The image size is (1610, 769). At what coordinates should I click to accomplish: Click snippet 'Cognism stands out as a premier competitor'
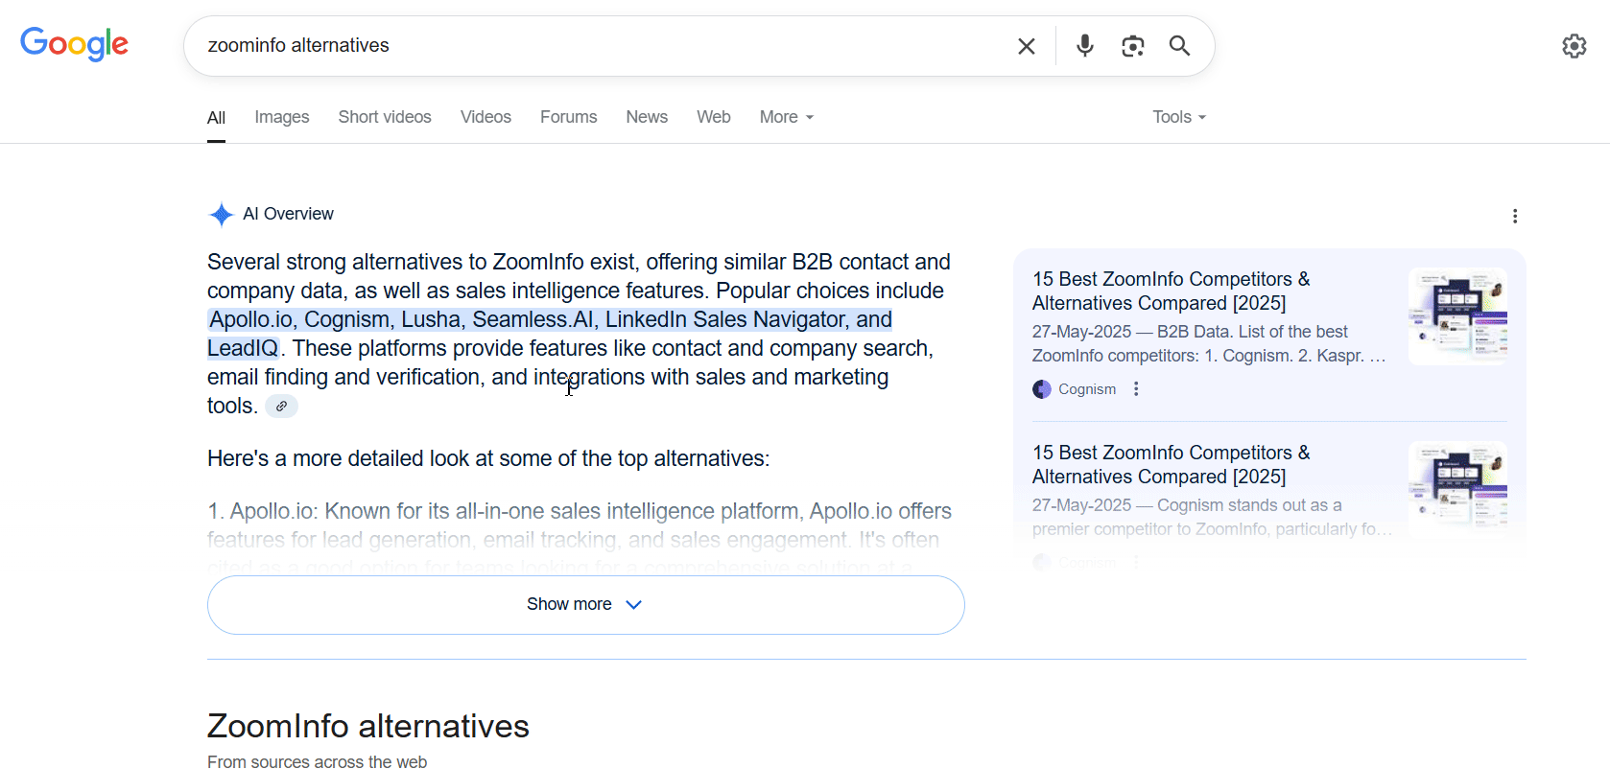[x=1212, y=517]
